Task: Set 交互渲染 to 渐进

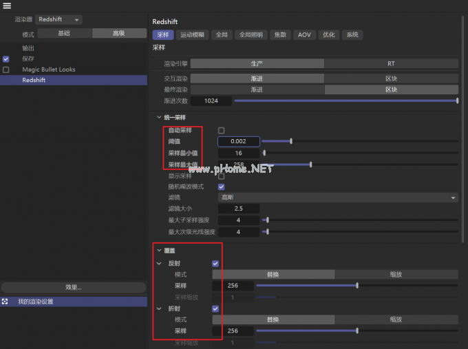Action: tap(257, 78)
